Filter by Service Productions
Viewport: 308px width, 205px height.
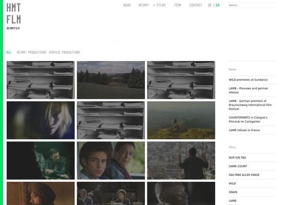point(65,52)
